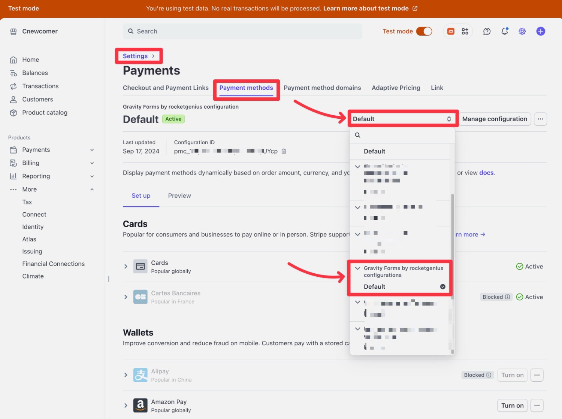This screenshot has width=562, height=419.
Task: Open the Payment method domains tab
Action: pyautogui.click(x=322, y=88)
